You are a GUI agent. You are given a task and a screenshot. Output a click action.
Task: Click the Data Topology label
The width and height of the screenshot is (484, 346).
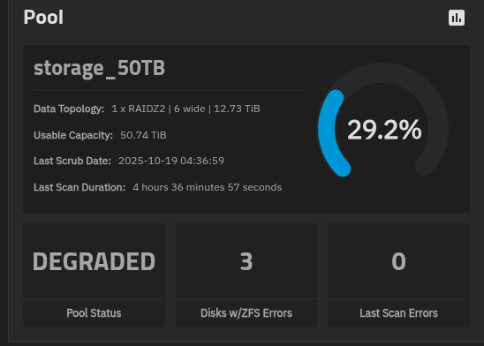[x=69, y=109]
